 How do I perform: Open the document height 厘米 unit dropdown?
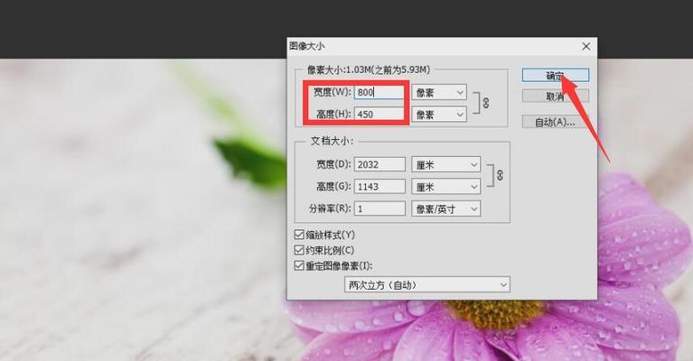[446, 187]
